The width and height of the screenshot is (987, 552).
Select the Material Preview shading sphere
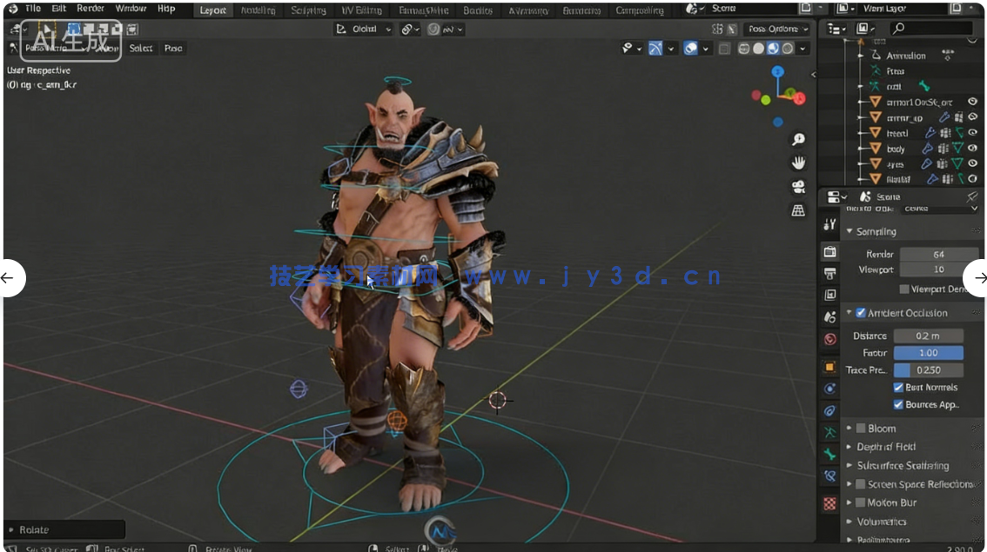click(775, 49)
